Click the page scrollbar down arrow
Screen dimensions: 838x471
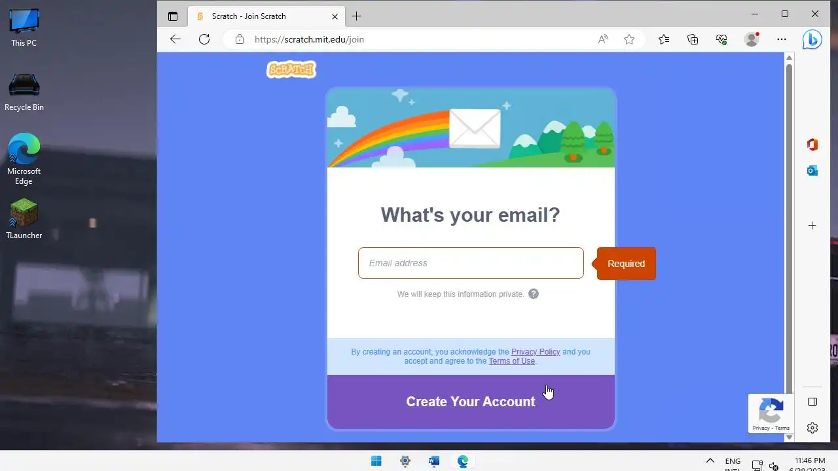tap(789, 437)
